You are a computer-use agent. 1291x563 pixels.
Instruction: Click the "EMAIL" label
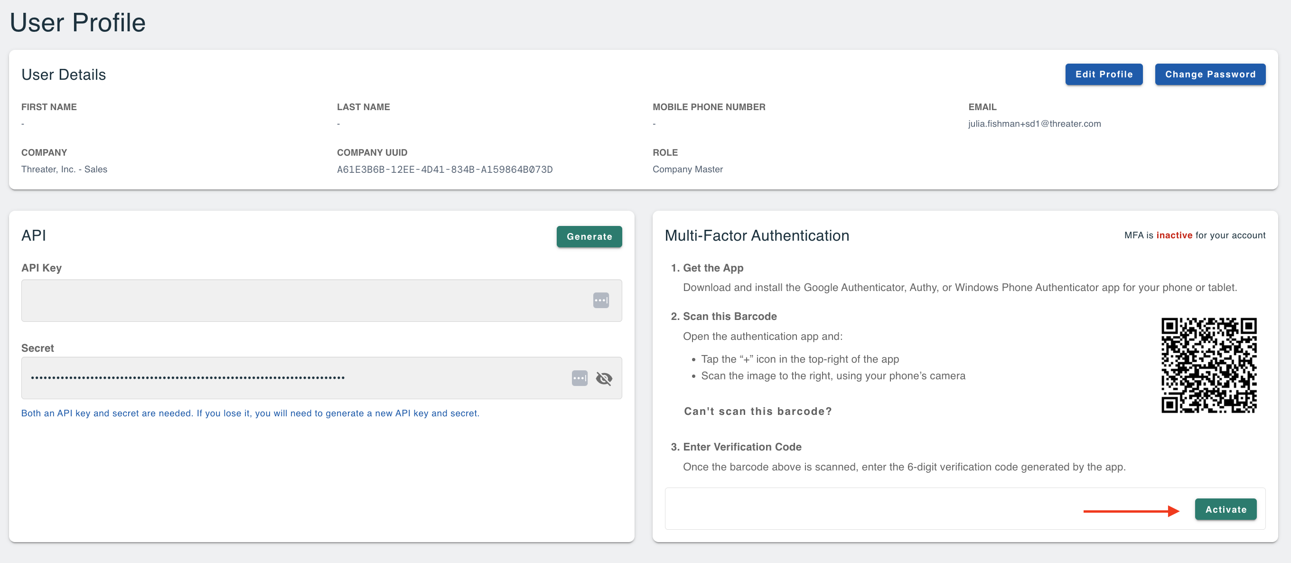[x=982, y=107]
